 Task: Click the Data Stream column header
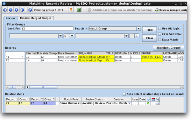tap(68, 53)
